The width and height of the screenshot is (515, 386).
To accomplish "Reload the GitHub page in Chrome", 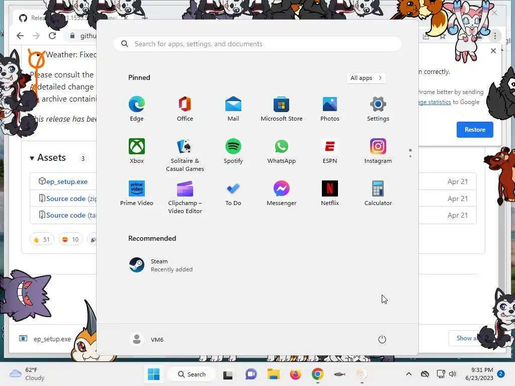I will tap(52, 36).
